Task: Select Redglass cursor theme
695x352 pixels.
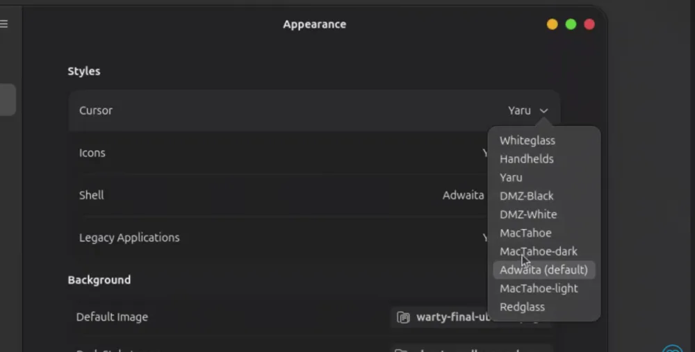Action: (522, 307)
